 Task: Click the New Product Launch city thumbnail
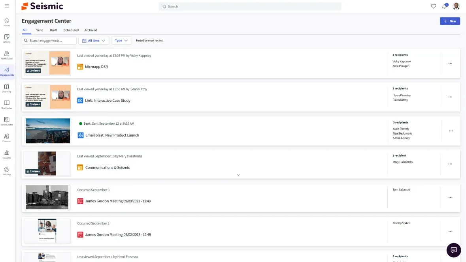pos(47,131)
